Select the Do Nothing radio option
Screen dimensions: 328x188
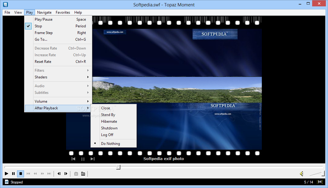pos(114,144)
